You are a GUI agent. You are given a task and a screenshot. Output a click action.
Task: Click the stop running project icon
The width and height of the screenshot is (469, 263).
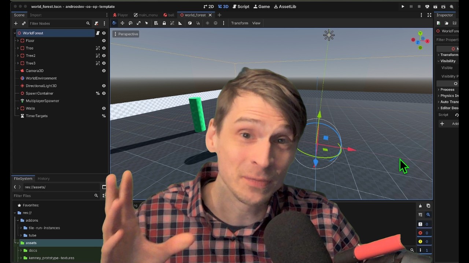pos(419,7)
